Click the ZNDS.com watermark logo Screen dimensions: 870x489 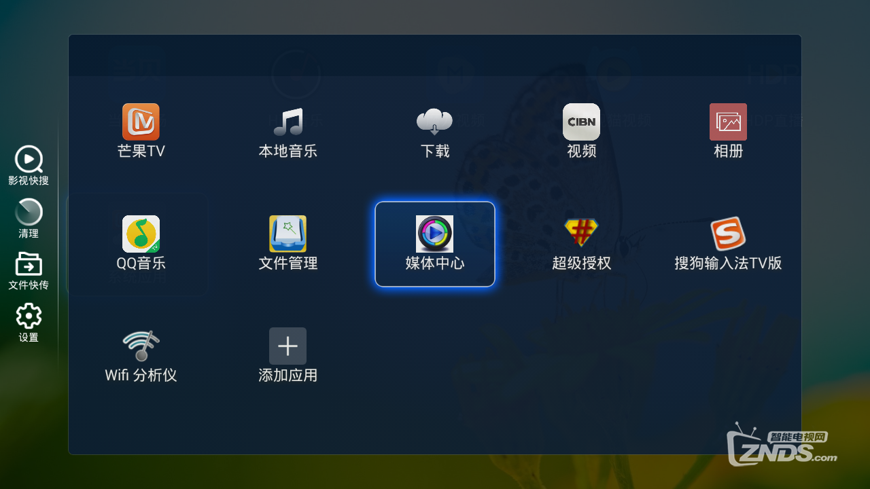pos(782,445)
